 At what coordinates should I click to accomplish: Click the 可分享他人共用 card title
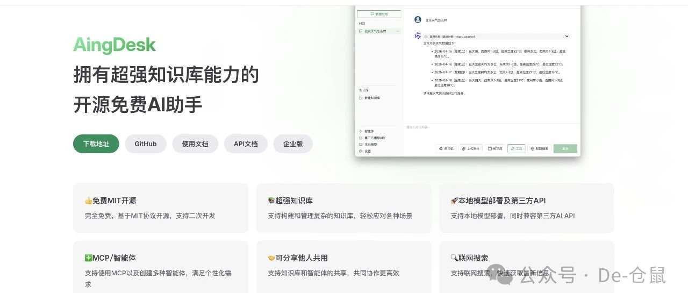tap(302, 258)
